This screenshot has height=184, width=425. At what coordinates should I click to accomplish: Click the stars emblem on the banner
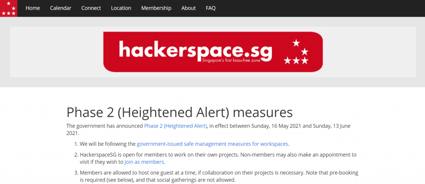click(x=296, y=52)
